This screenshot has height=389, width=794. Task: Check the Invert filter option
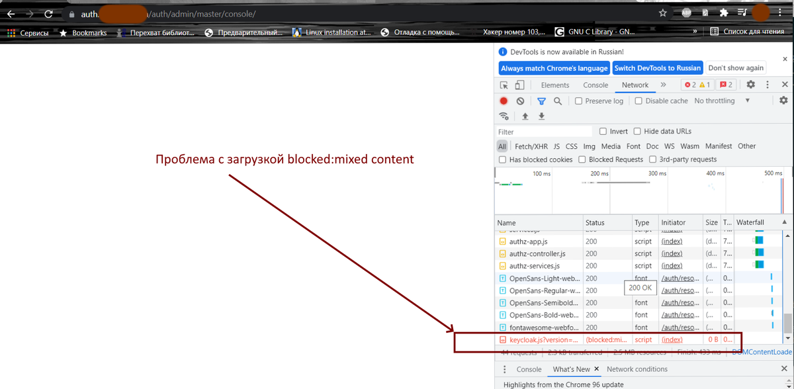pos(603,131)
